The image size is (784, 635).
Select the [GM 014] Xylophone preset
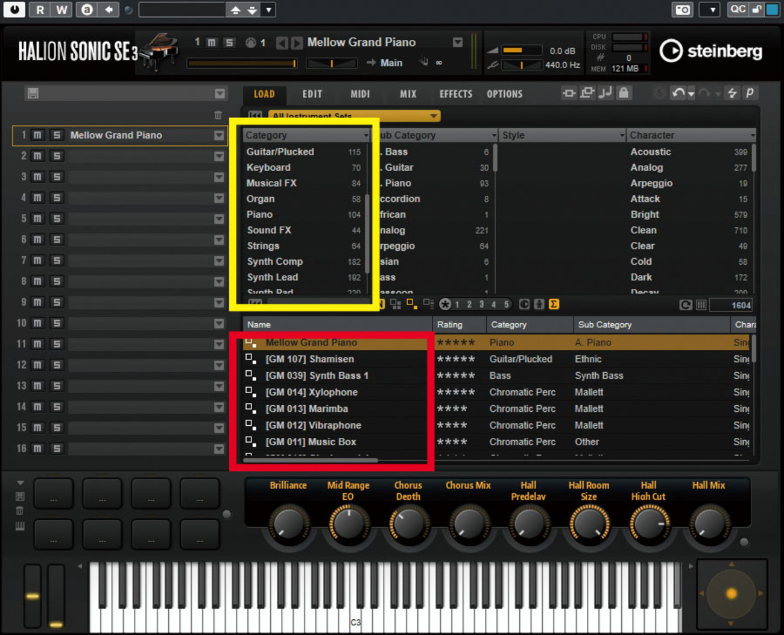pos(311,392)
